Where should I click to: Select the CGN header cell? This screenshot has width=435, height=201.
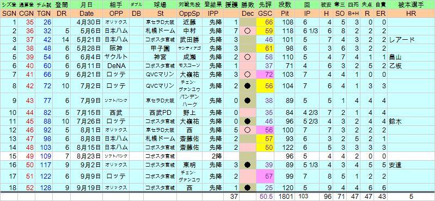coord(26,14)
